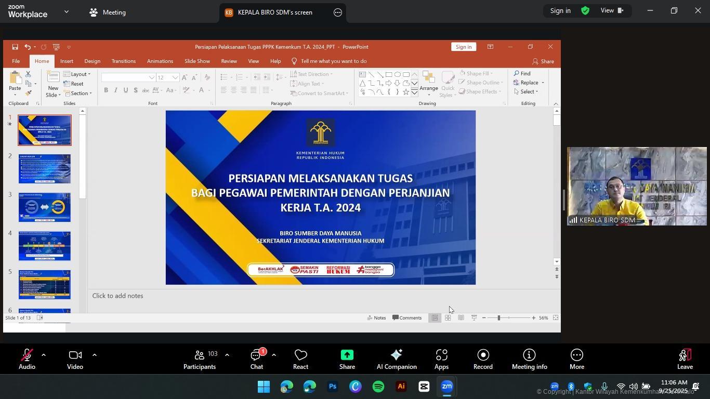710x399 pixels.
Task: Expand the Zoom Workplace dropdown chevron
Action: 67,11
